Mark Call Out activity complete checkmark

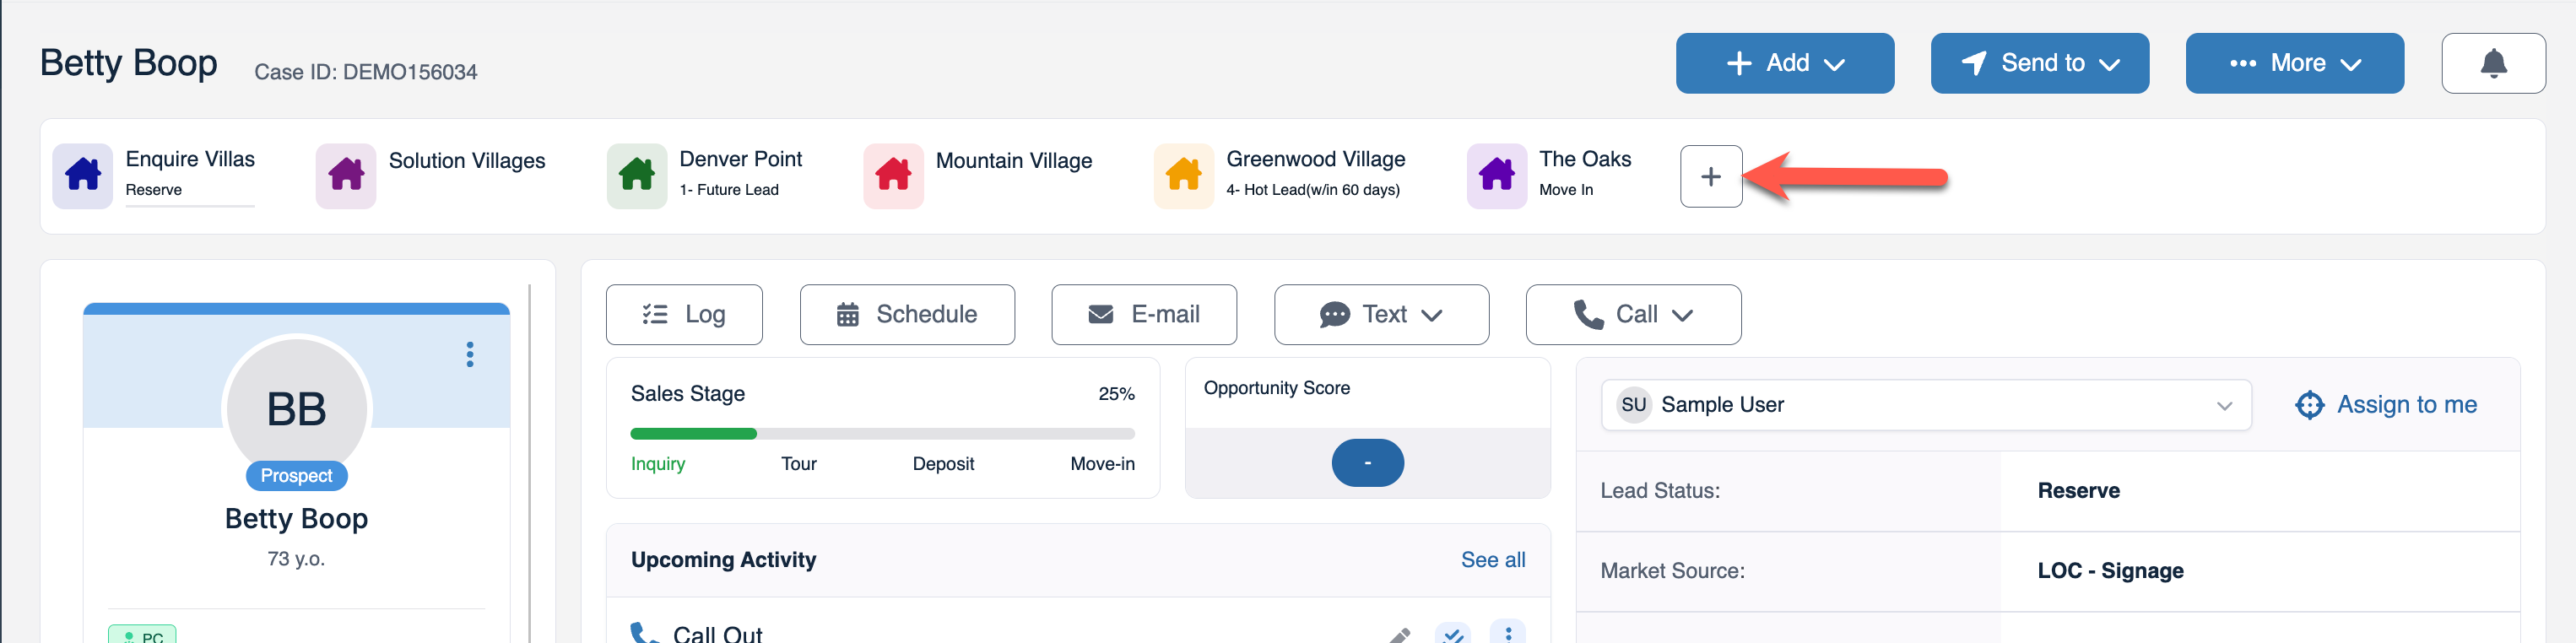point(1453,633)
